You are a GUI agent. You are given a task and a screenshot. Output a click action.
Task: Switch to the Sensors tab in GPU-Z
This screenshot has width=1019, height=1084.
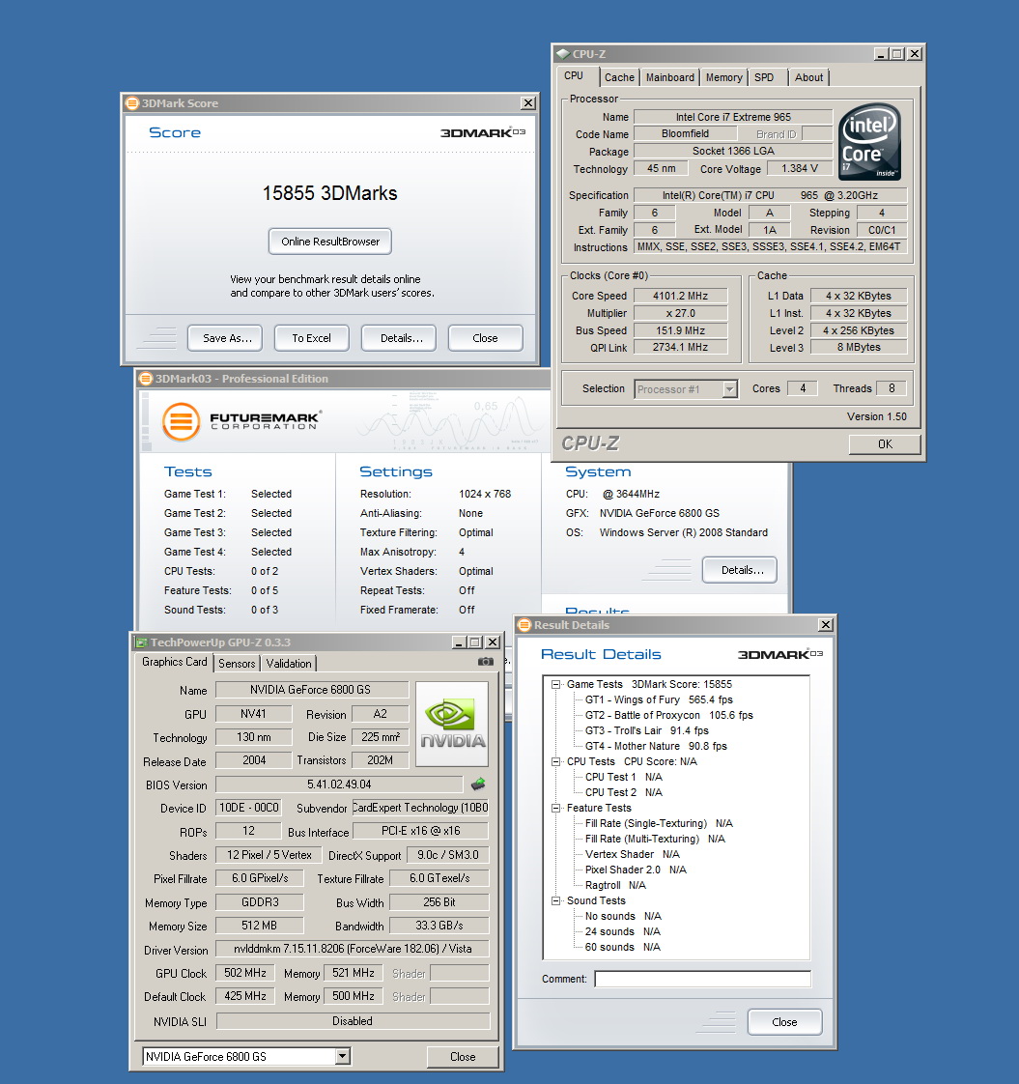point(237,664)
